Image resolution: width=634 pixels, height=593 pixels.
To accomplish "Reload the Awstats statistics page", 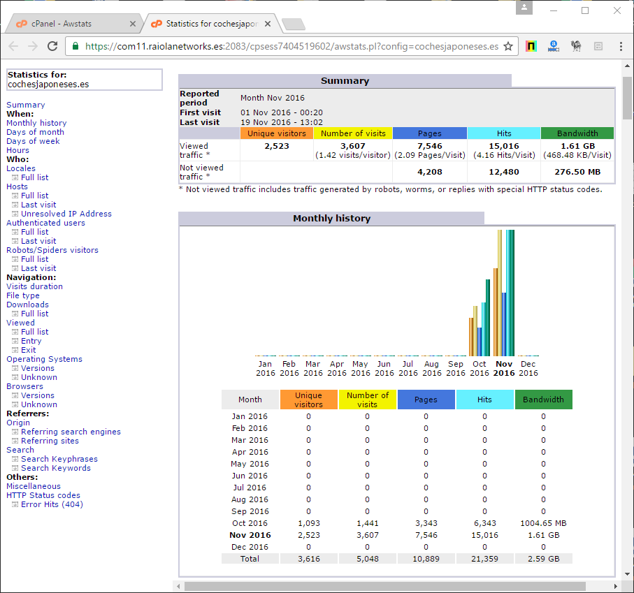I will pos(52,45).
